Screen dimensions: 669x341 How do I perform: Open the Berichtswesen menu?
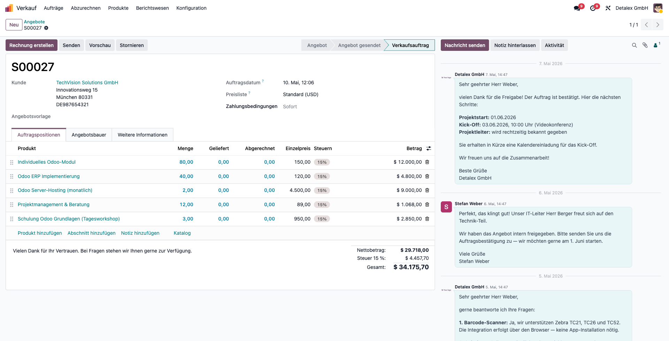click(x=153, y=8)
